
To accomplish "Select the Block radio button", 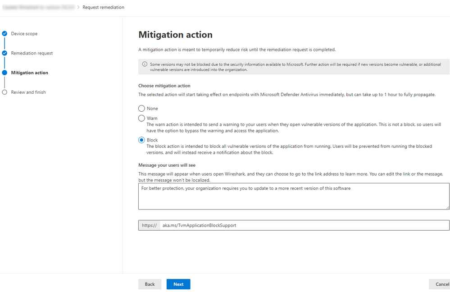I will (141, 140).
